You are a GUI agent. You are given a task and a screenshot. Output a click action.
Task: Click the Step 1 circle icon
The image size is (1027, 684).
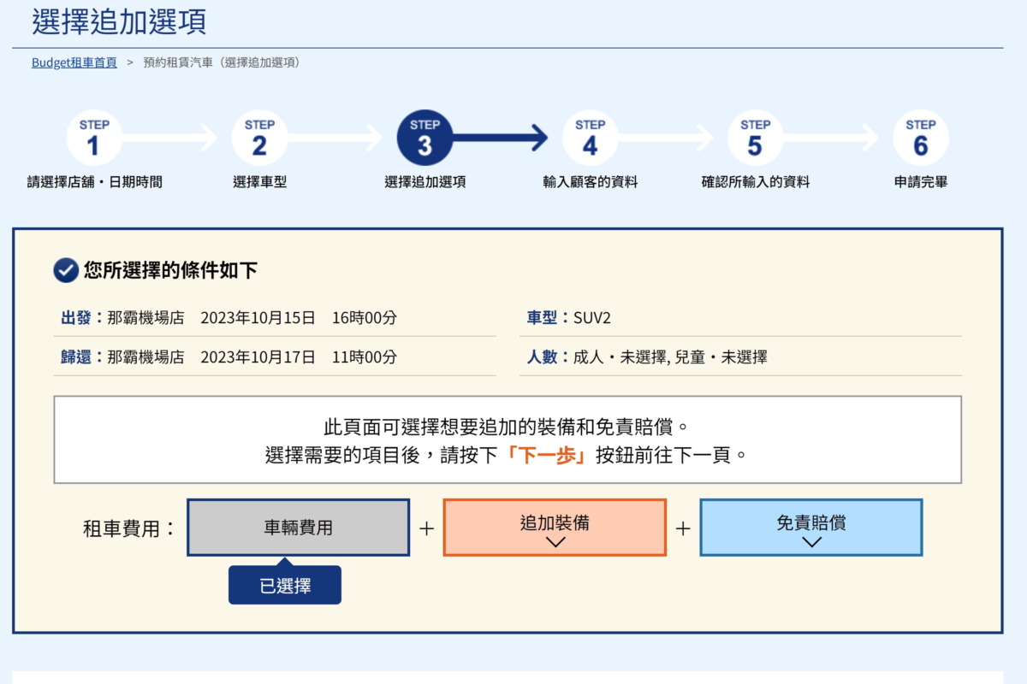(93, 138)
